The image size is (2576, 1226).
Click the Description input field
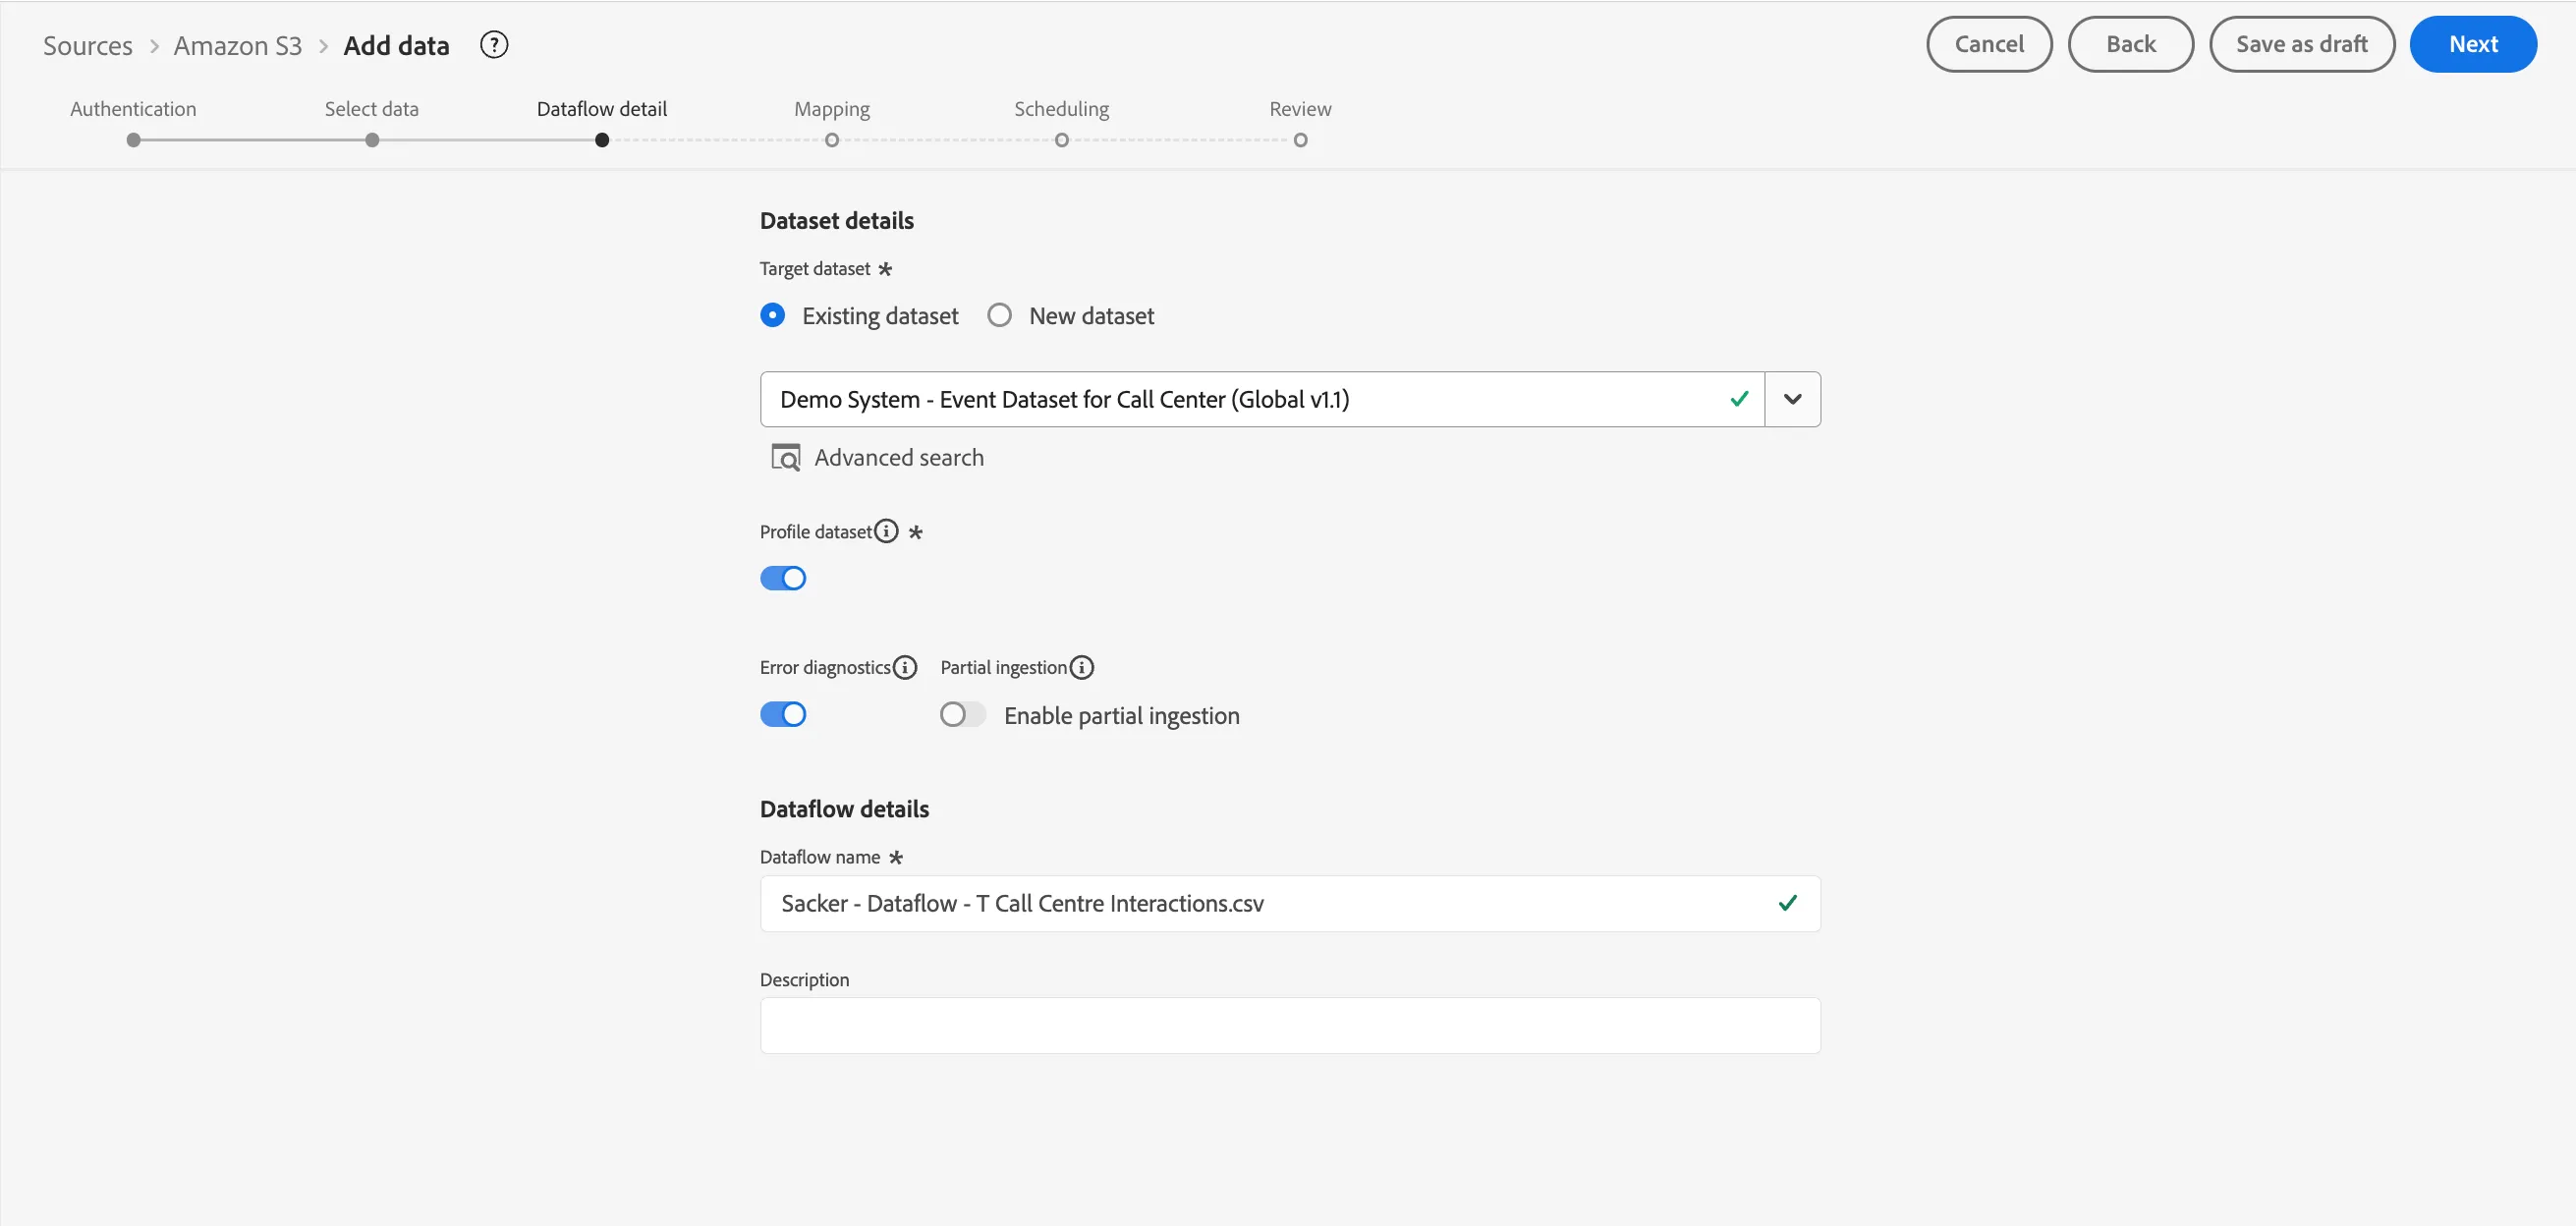tap(1290, 1025)
